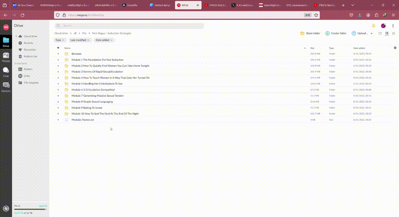Open the notifications bell icon

[x=373, y=26]
